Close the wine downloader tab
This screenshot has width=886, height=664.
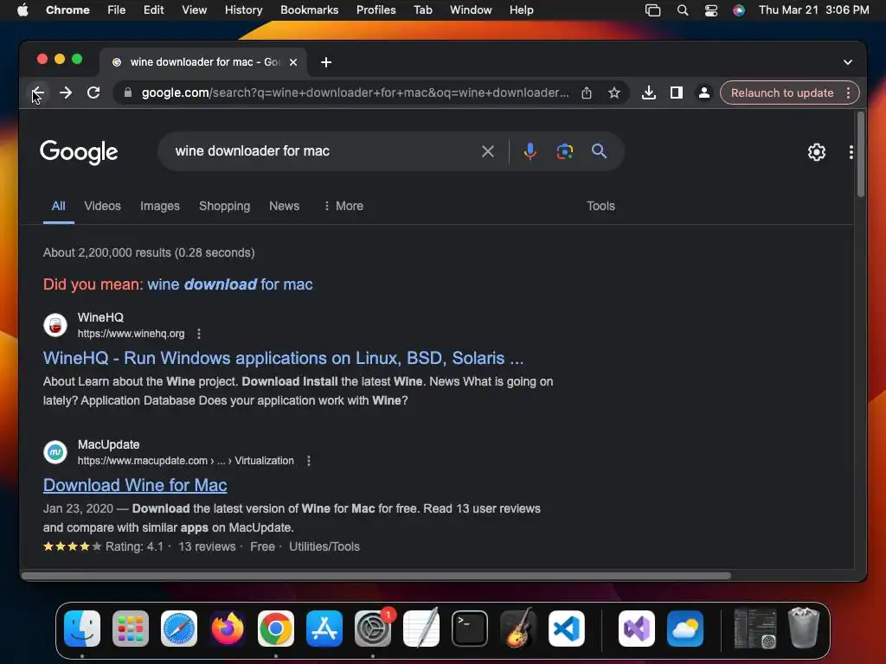(293, 62)
